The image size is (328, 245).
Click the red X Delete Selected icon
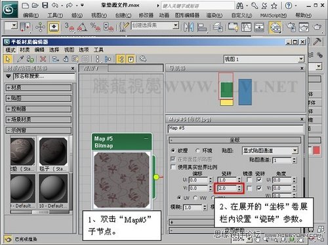(x=43, y=59)
